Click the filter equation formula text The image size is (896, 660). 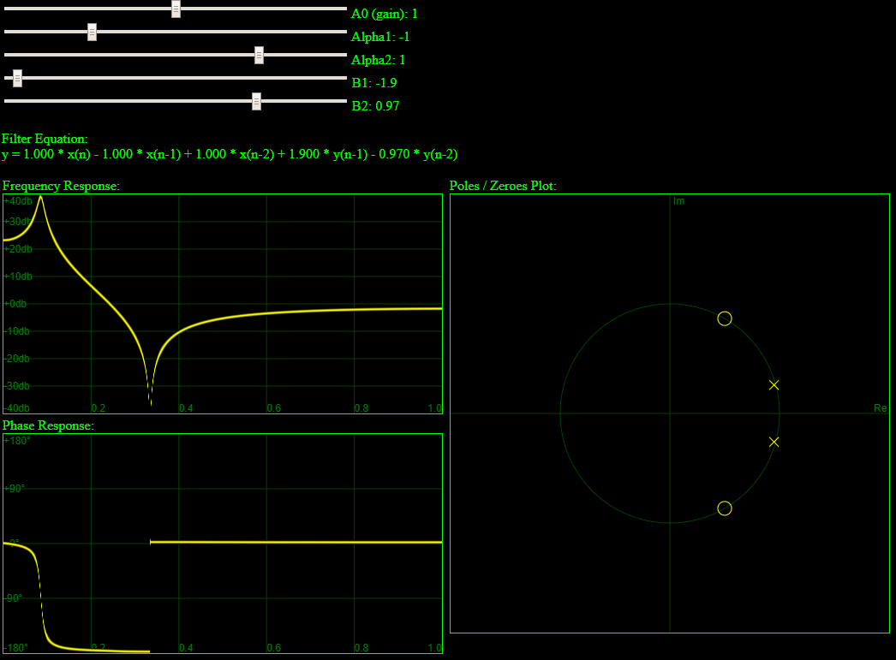click(x=230, y=154)
